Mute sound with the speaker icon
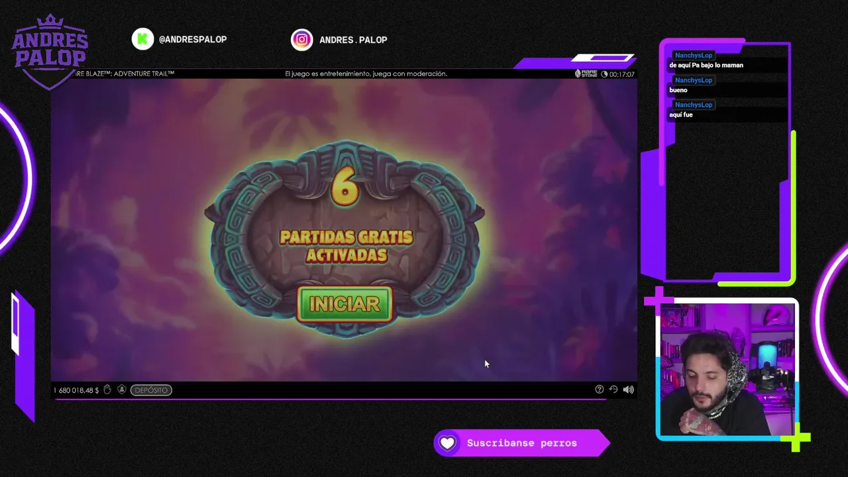 pyautogui.click(x=628, y=390)
